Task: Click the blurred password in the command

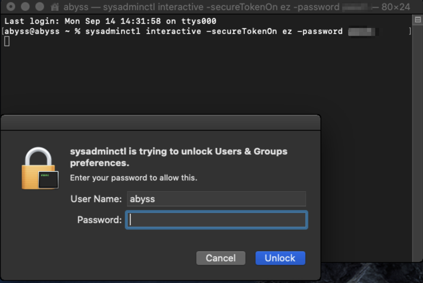Action: coord(362,32)
